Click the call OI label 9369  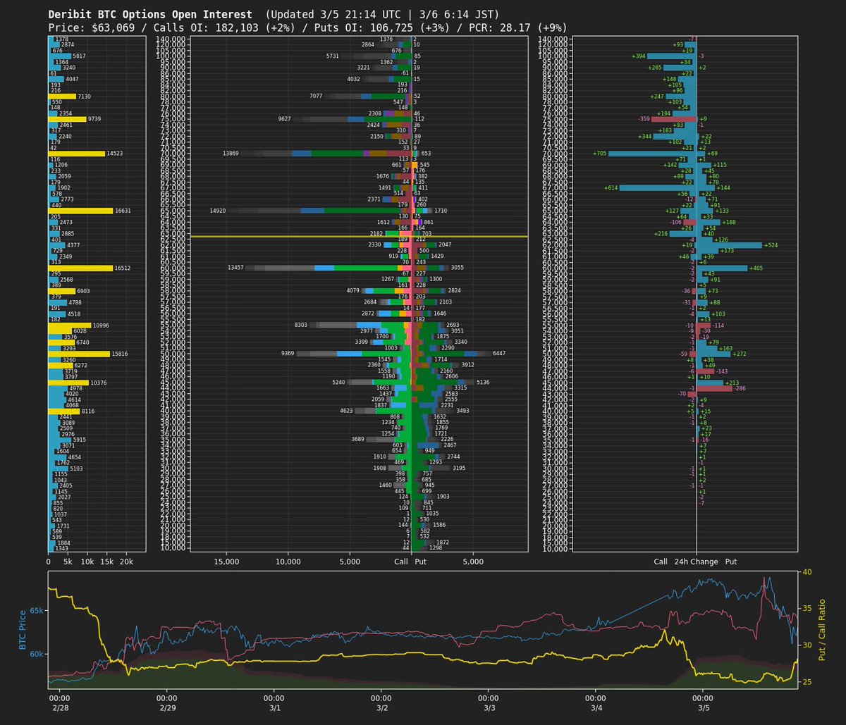288,354
